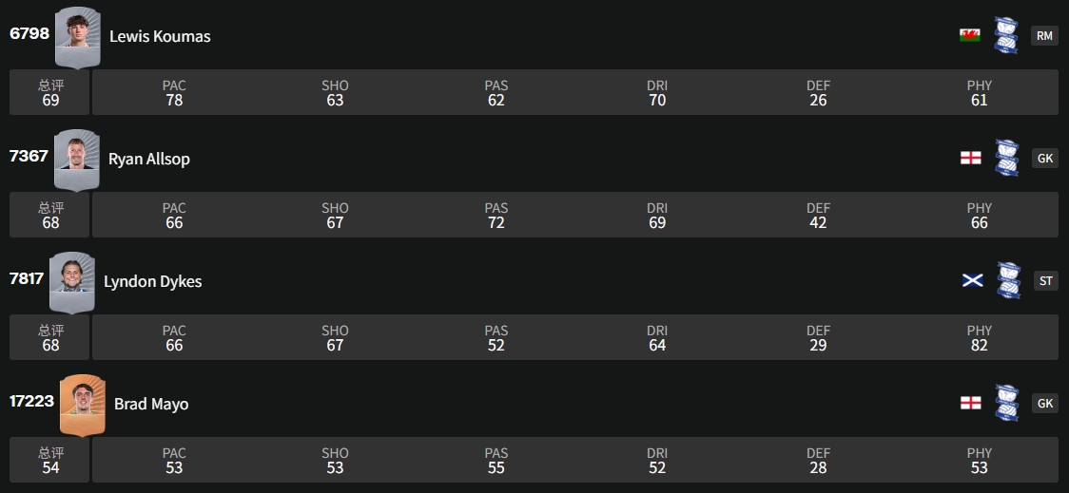Click the England flag beside Brad Mayo
This screenshot has width=1069, height=493.
[x=970, y=404]
